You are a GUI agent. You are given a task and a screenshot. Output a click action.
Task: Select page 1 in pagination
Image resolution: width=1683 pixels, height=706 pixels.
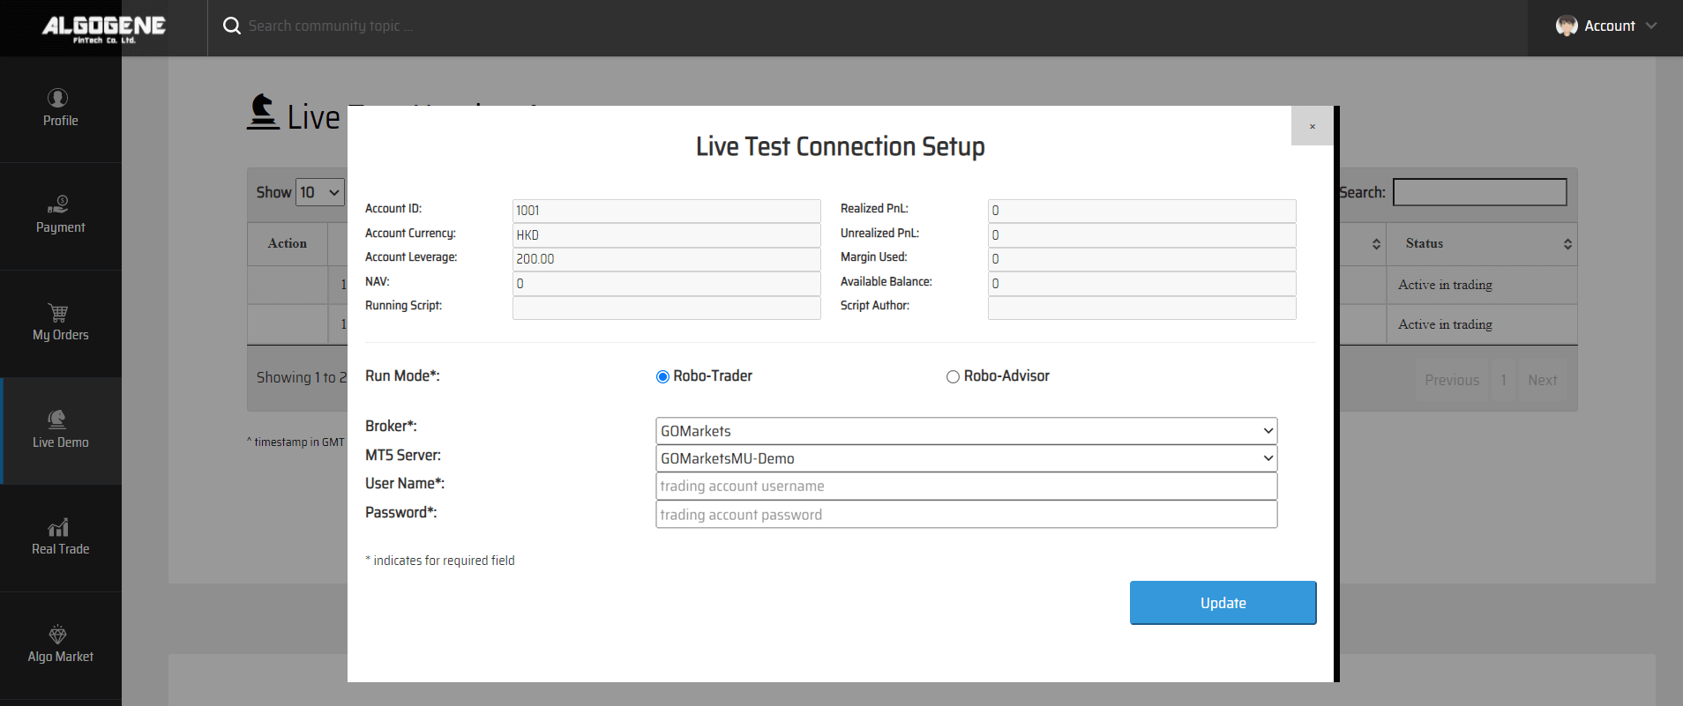click(x=1503, y=380)
